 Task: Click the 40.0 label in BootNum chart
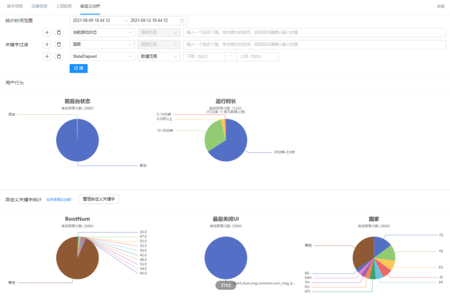pos(143,274)
